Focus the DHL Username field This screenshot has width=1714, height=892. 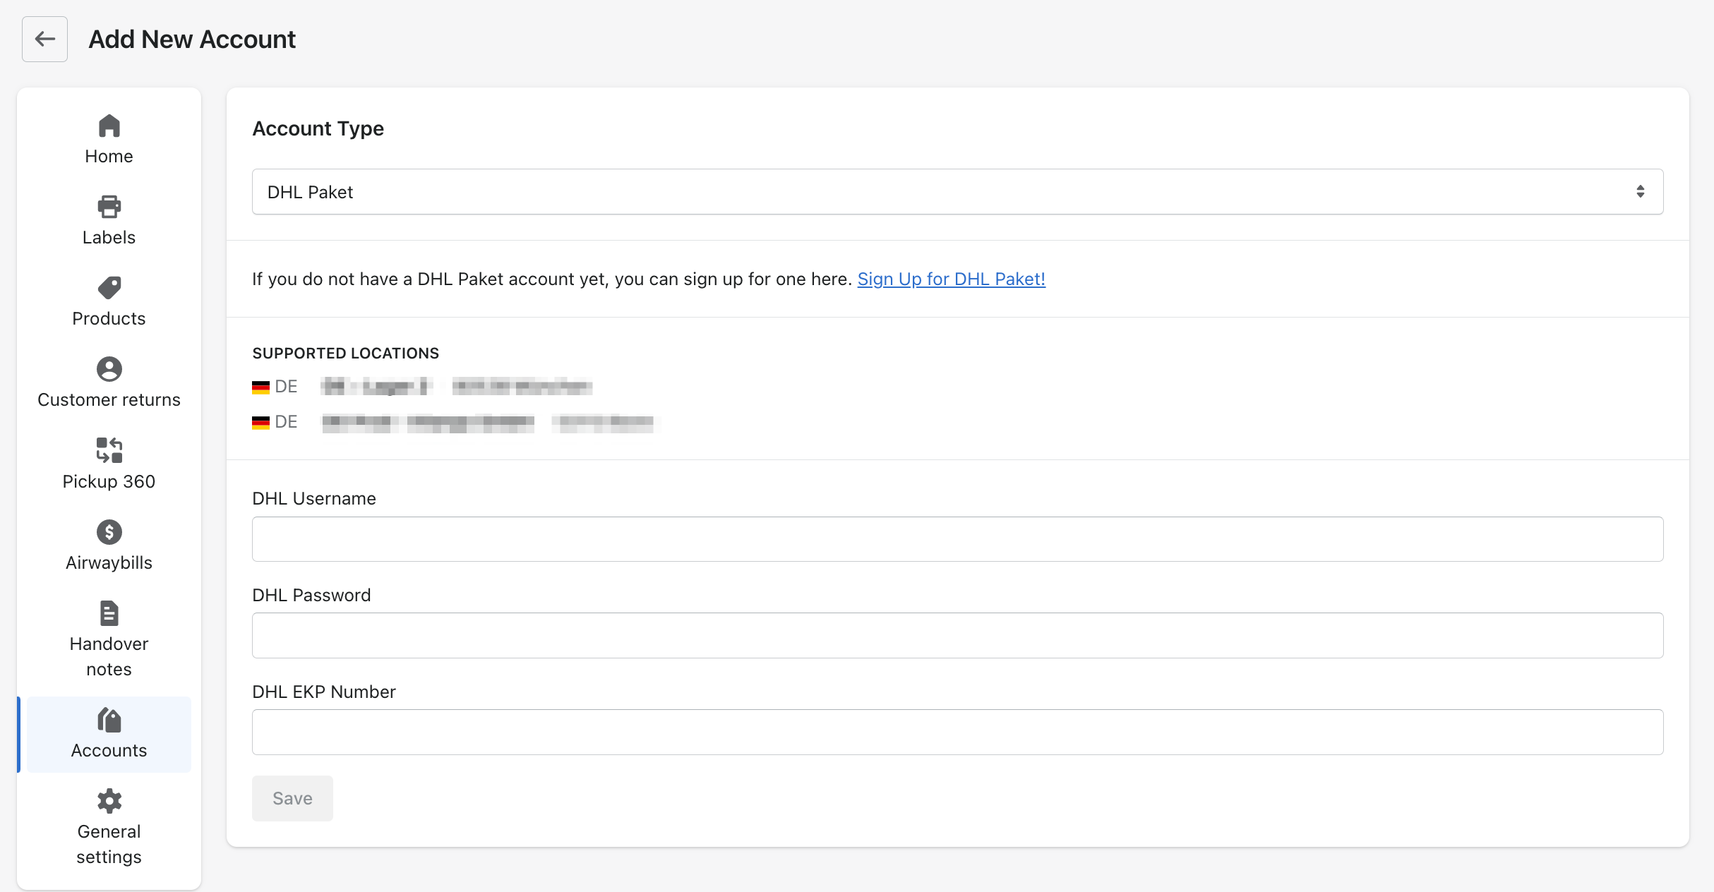(957, 539)
